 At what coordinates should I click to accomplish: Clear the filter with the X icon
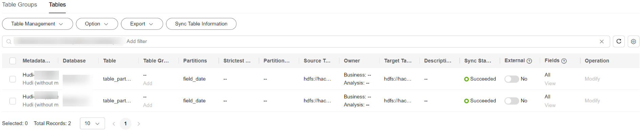tap(602, 41)
